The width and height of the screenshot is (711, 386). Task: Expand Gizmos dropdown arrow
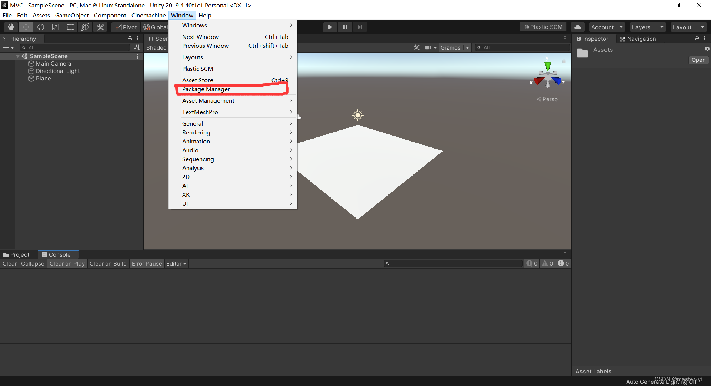(x=467, y=47)
